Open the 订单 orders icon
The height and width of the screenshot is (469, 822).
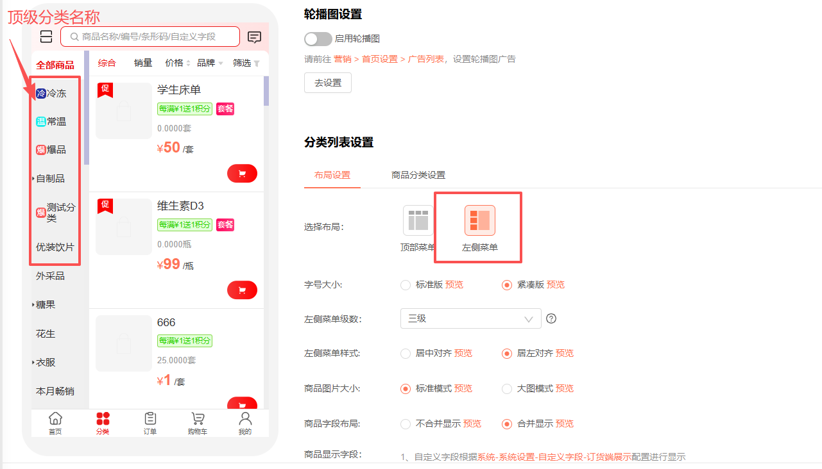click(x=150, y=418)
